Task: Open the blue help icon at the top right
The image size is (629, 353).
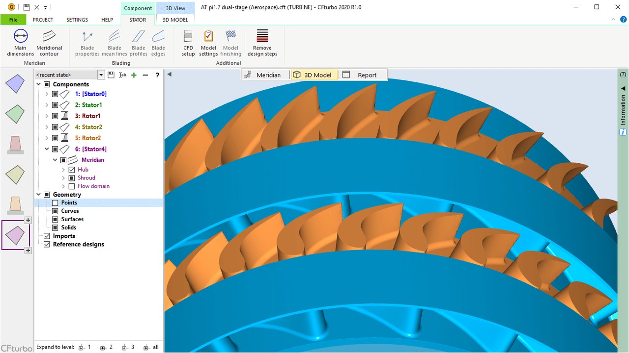Action: 623,20
